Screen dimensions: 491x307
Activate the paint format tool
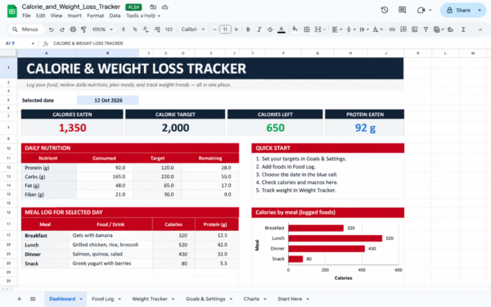(83, 29)
